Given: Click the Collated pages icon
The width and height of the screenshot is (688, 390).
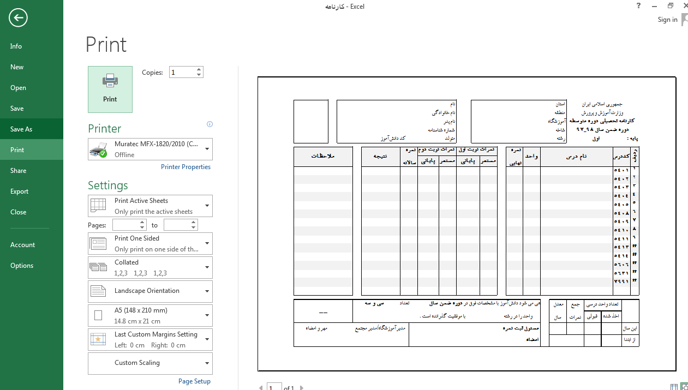Looking at the screenshot, I should click(98, 267).
